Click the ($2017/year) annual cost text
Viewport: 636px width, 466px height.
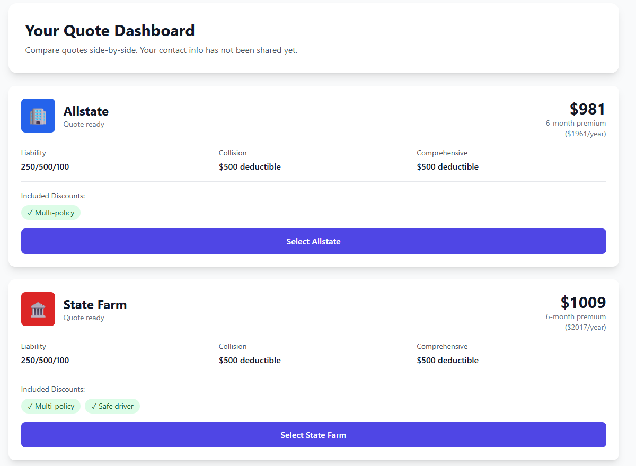[x=585, y=327]
